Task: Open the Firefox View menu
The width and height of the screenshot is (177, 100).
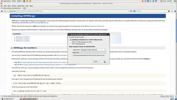Action: click(9, 6)
